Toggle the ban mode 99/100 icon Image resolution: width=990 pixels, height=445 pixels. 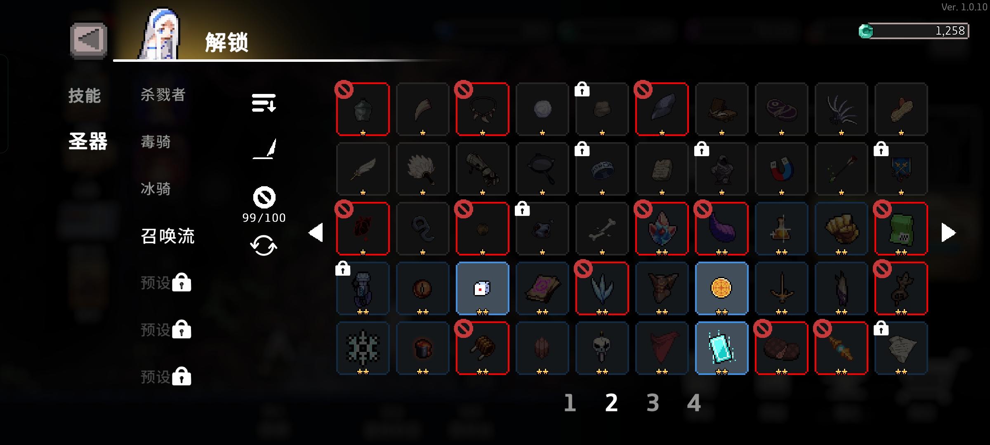[264, 197]
